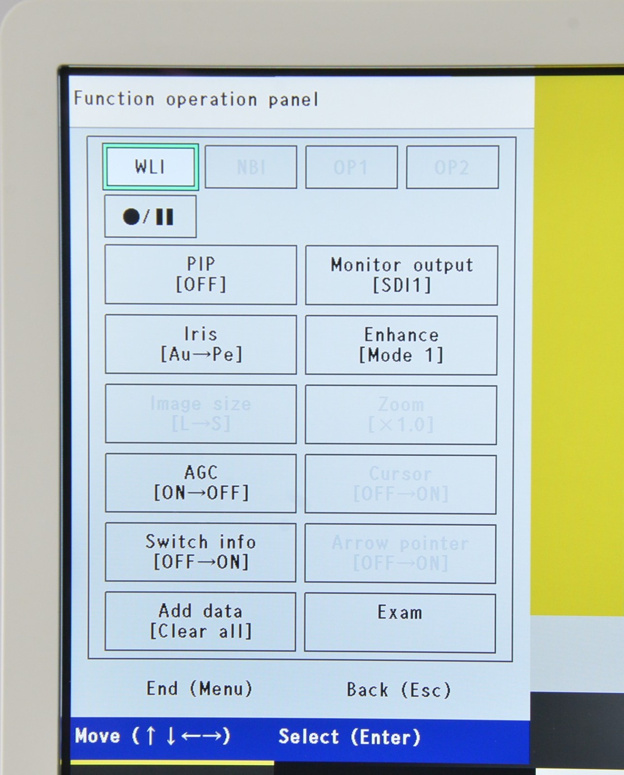This screenshot has height=775, width=624.
Task: Turn AGC from ON to OFF
Action: point(201,483)
